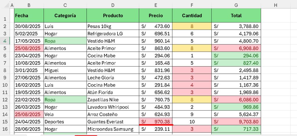This screenshot has width=297, height=136.
Task: Select column E header
Action: coord(156,5)
